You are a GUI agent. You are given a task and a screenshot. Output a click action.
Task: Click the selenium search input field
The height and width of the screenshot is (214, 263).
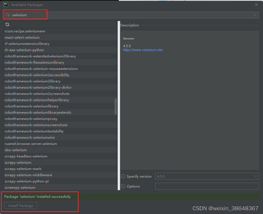coord(132,15)
